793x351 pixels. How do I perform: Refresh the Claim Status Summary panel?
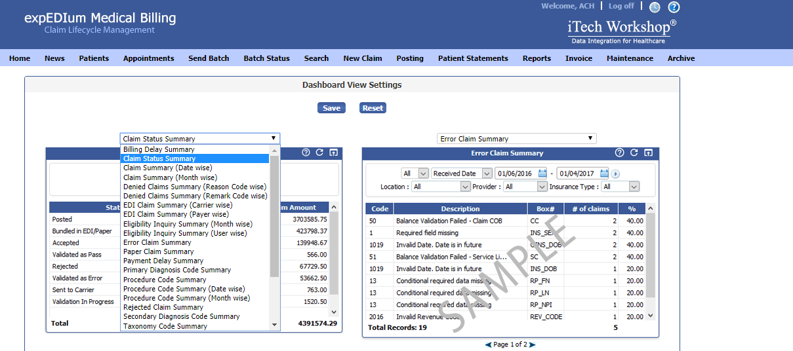click(x=319, y=153)
